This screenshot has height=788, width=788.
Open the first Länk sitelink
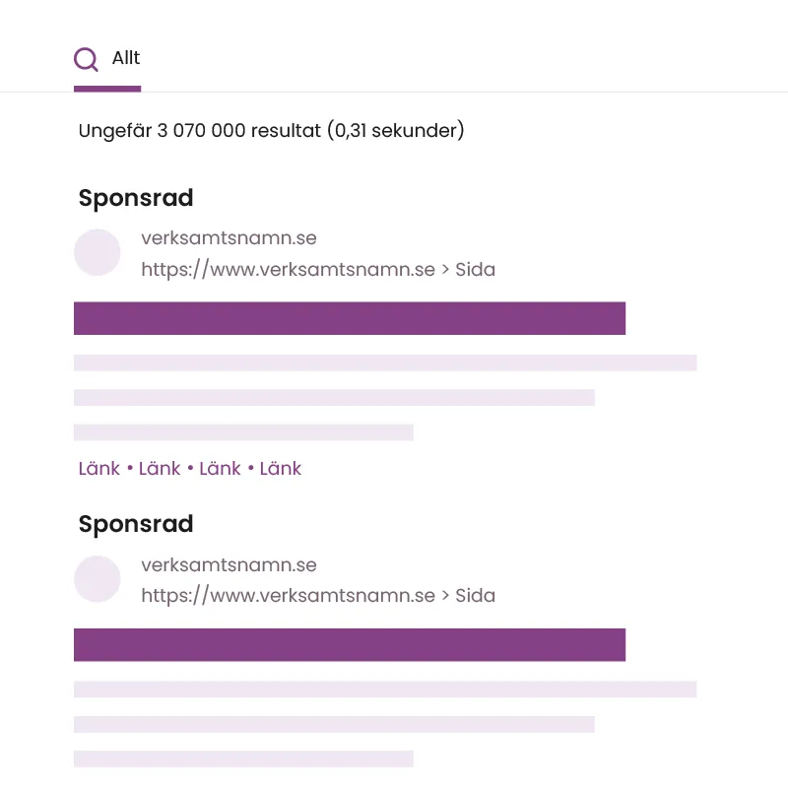click(x=99, y=469)
